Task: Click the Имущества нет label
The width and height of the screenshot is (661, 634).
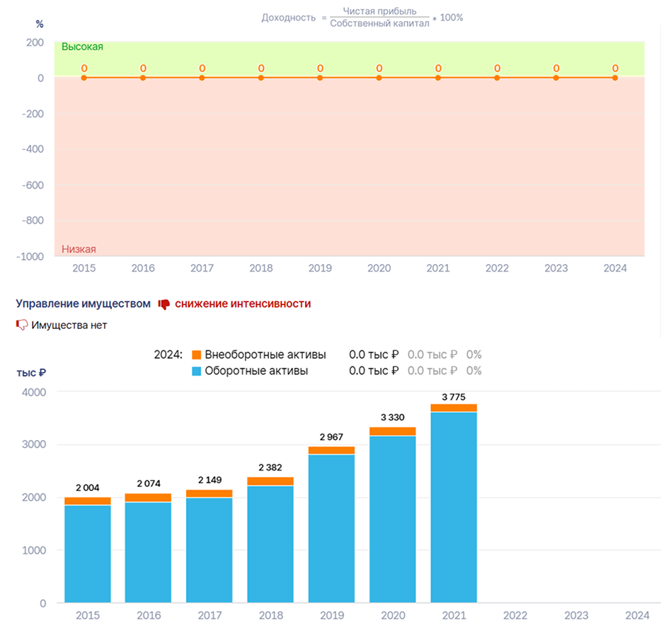Action: [69, 325]
